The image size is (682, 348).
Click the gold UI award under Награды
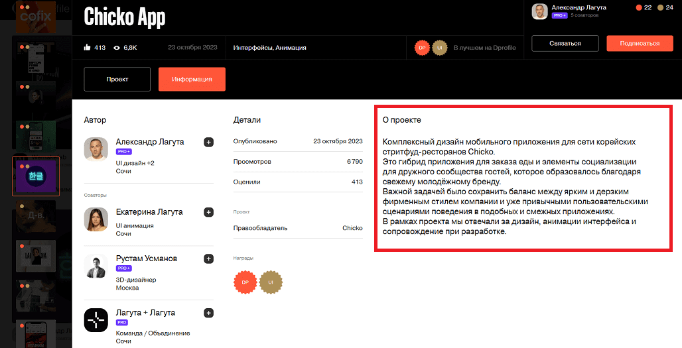coord(271,282)
